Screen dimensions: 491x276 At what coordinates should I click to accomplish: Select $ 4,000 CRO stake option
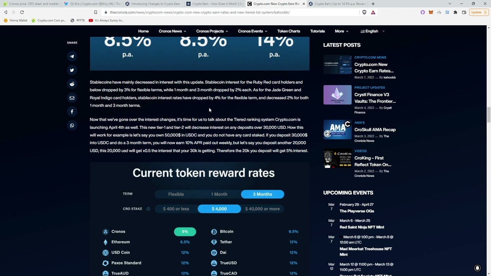(219, 209)
